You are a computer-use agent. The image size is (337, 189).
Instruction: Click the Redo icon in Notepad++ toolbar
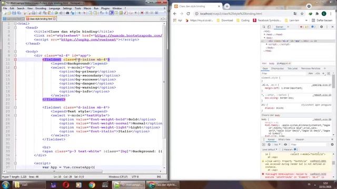[61, 13]
